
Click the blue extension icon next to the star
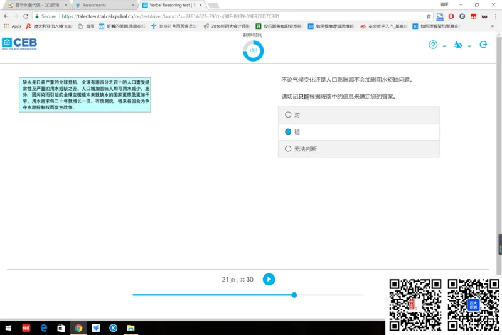440,16
